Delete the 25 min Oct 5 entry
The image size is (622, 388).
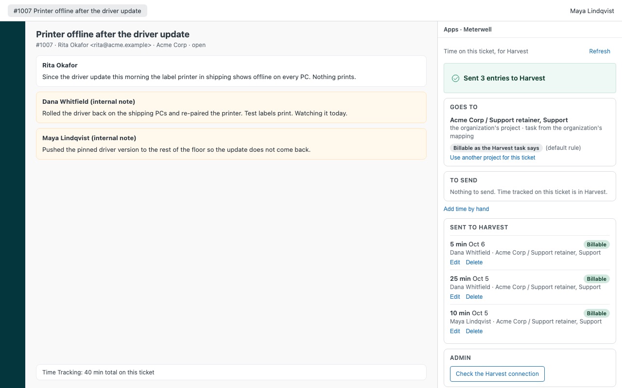474,297
